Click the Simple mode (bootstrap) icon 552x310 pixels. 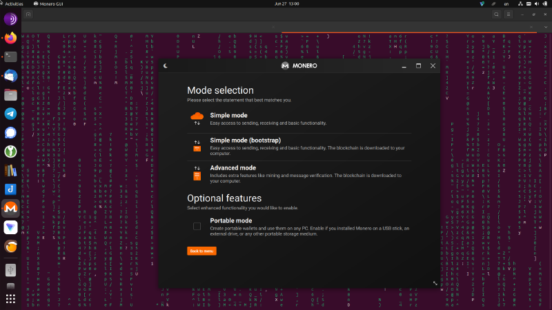(x=197, y=146)
